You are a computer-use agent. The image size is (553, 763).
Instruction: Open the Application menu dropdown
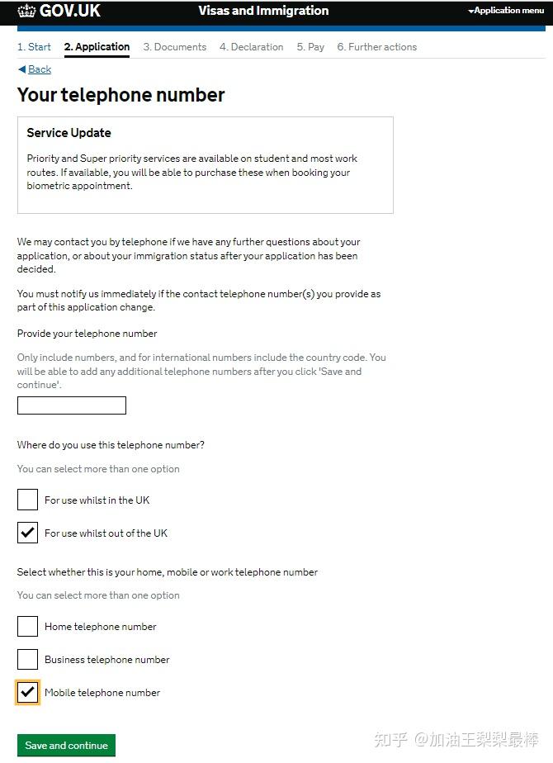[x=506, y=11]
